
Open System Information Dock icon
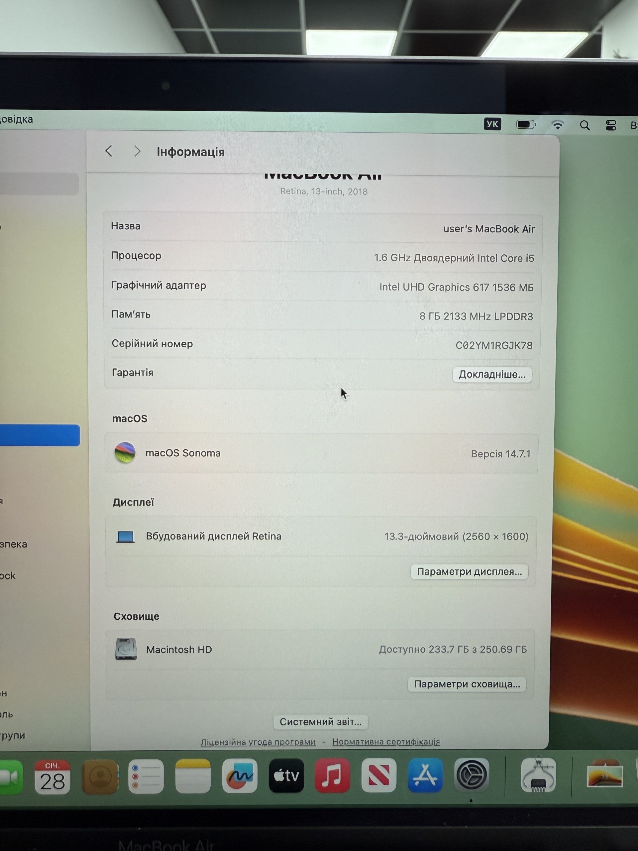point(538,775)
